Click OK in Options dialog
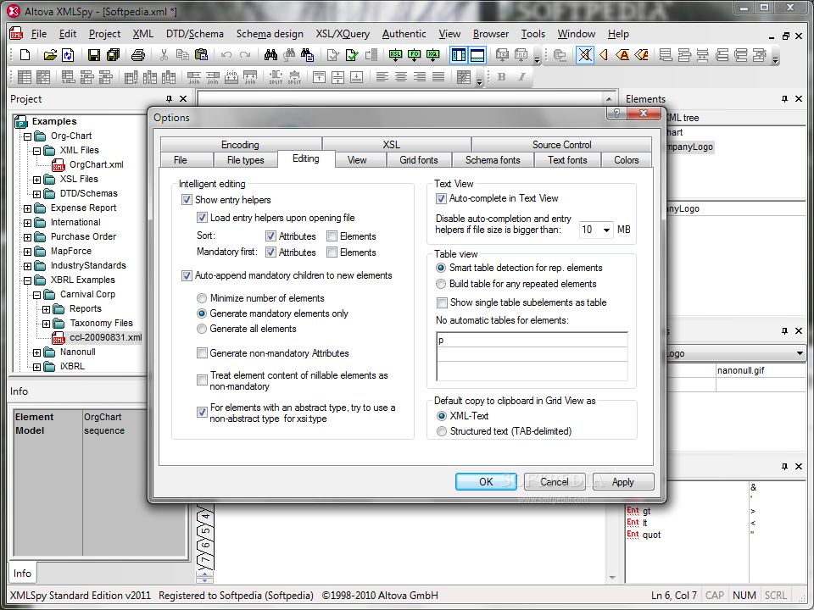 click(486, 481)
